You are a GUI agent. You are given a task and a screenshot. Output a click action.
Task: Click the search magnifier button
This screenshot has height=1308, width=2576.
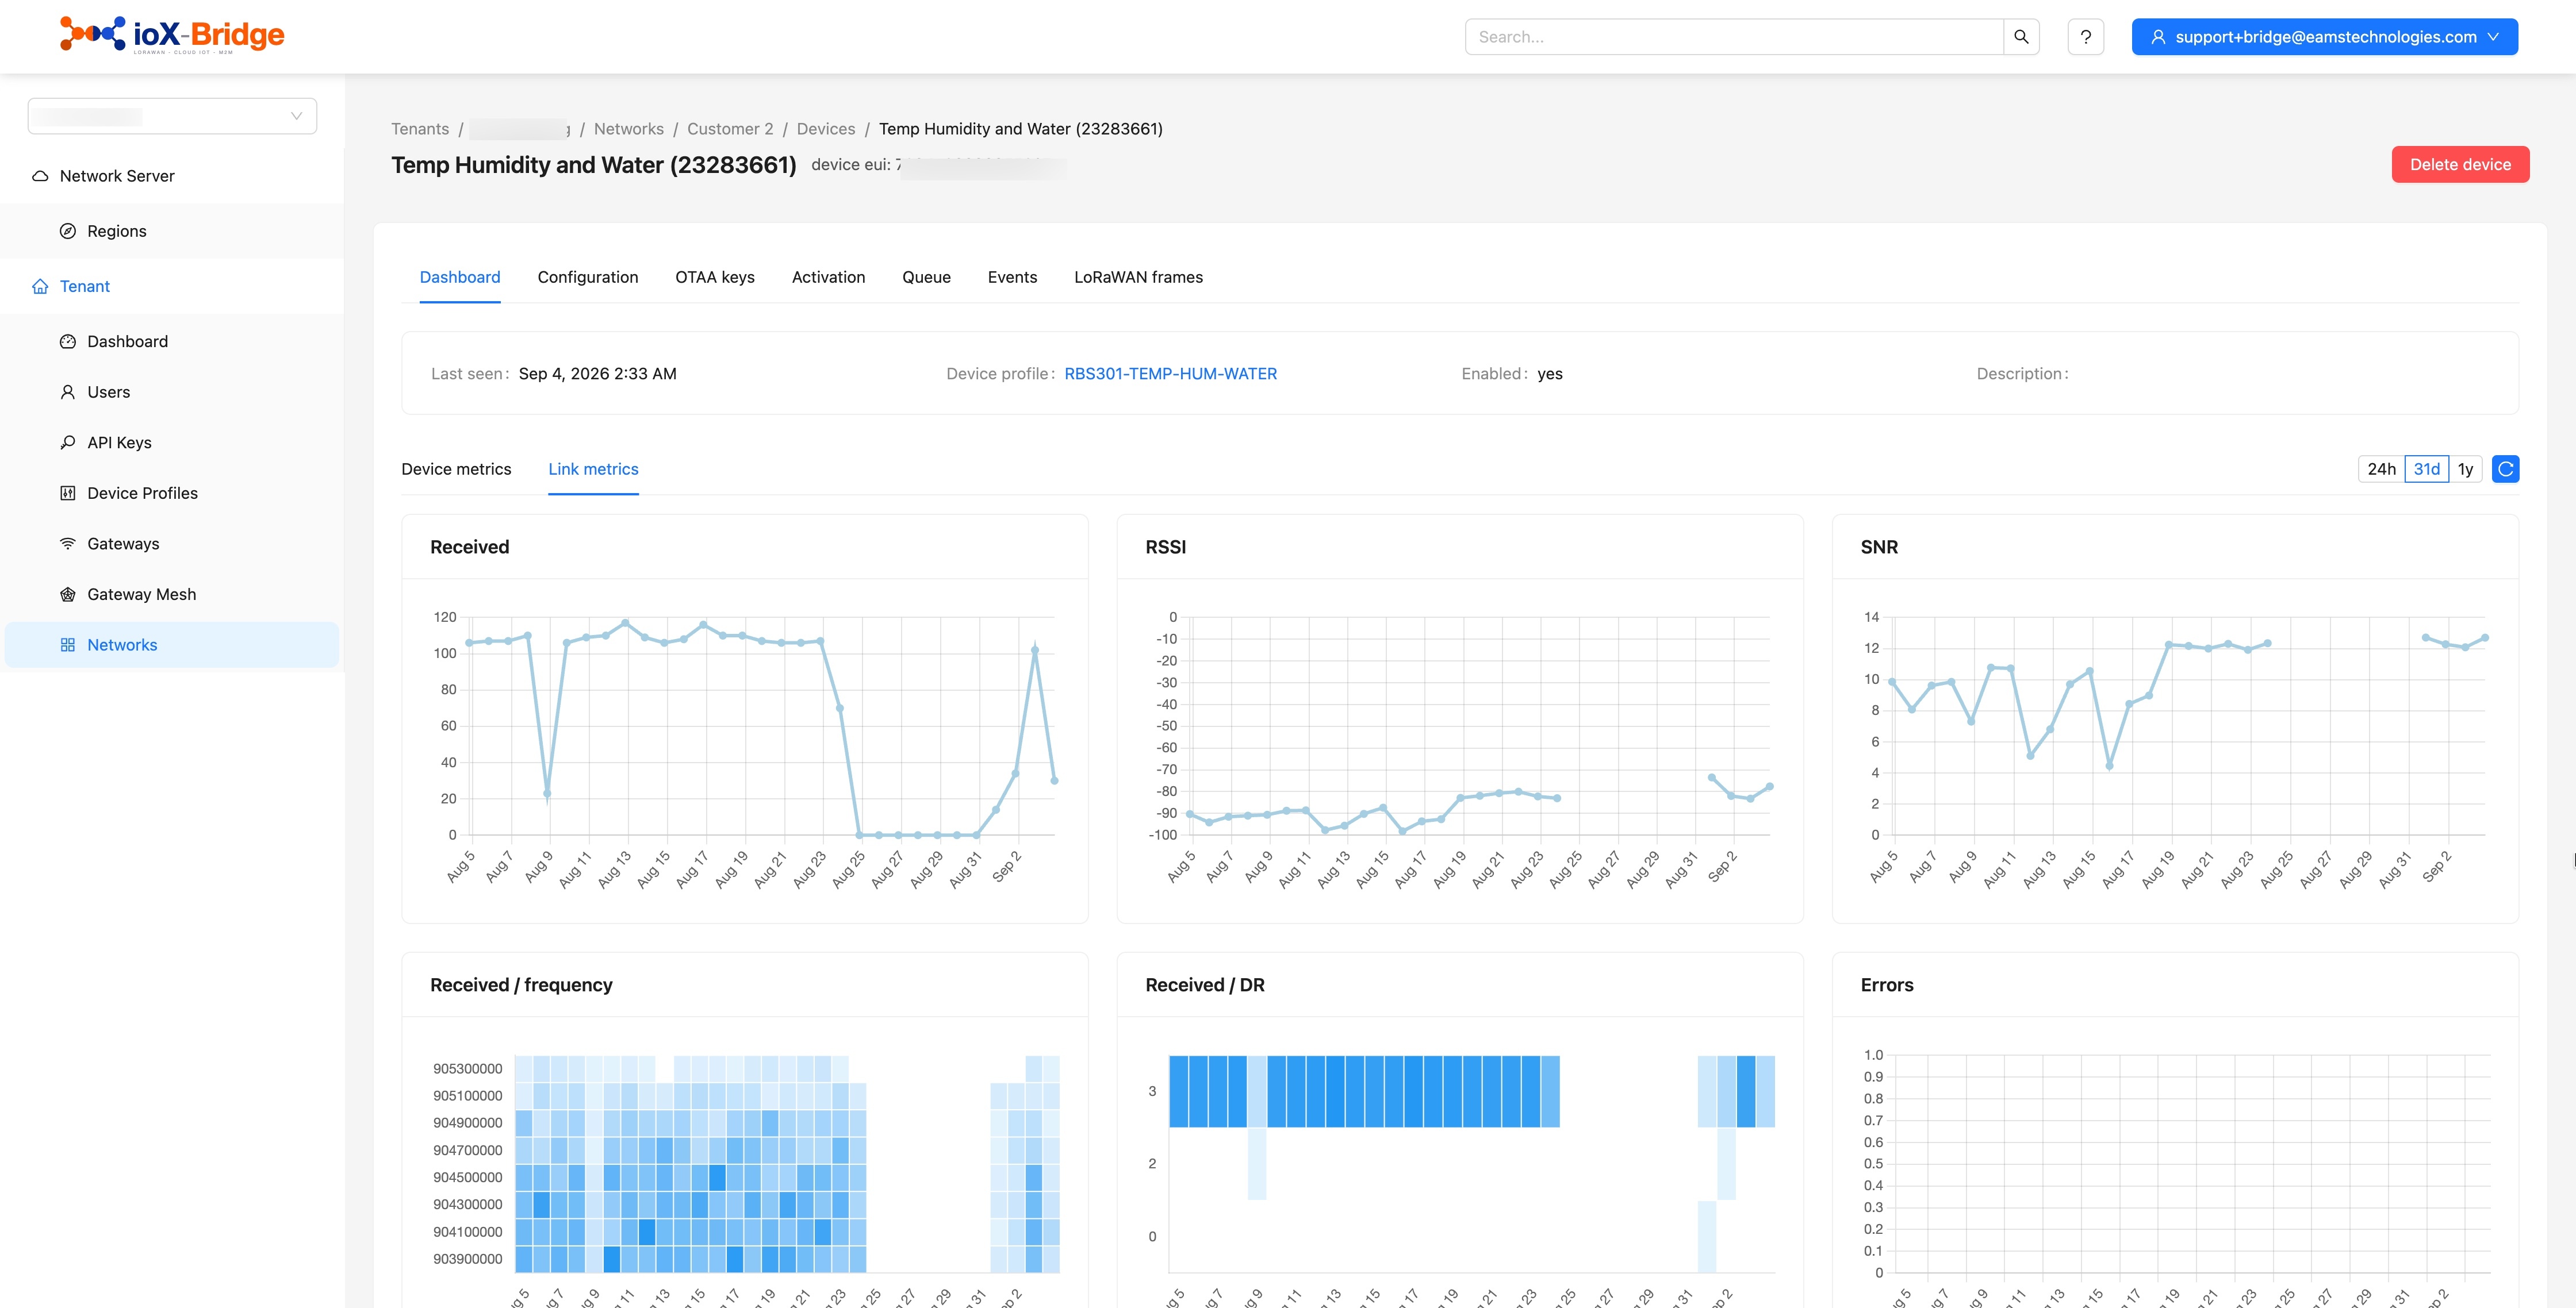[x=2021, y=37]
